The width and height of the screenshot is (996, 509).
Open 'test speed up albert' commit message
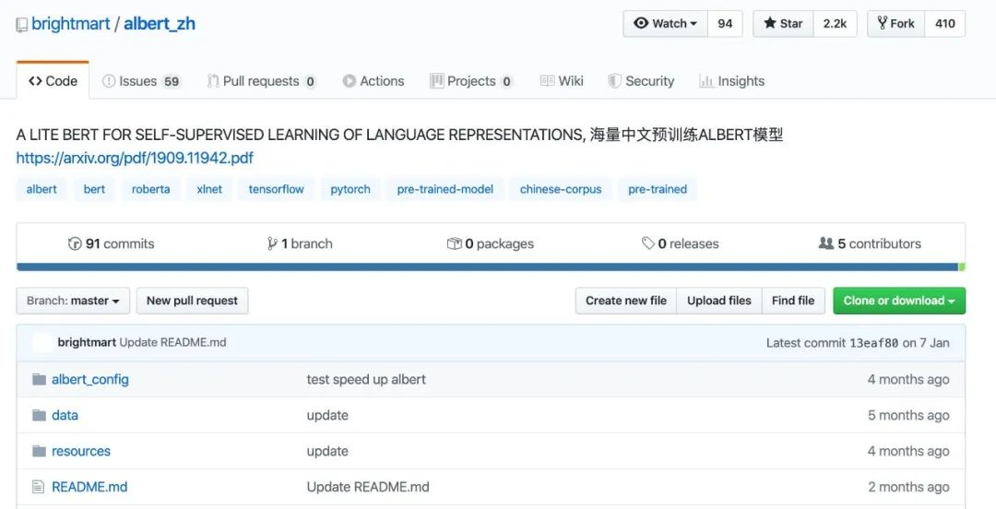pos(366,379)
